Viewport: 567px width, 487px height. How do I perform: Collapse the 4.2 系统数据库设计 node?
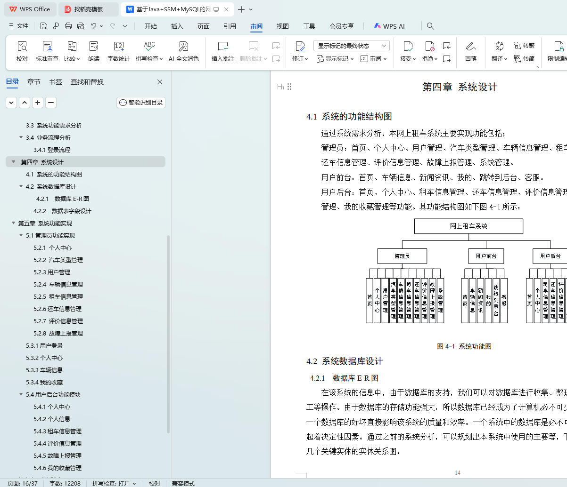(21, 186)
